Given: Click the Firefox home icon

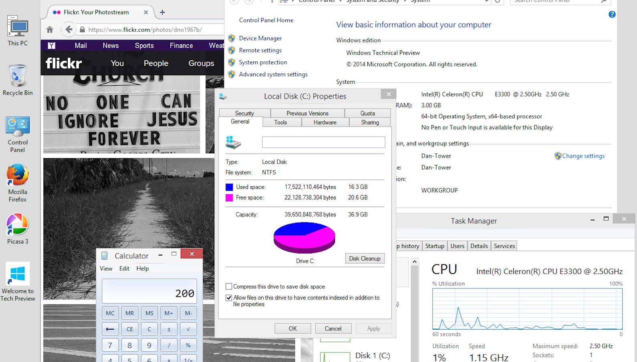Looking at the screenshot, I should pos(50,29).
